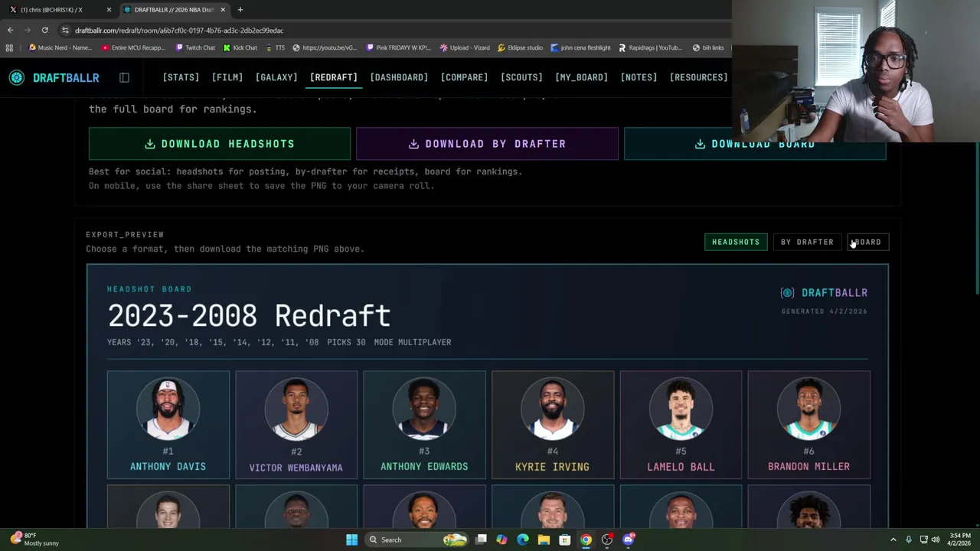
Task: Open Upload - Vizard bookmark
Action: click(465, 47)
